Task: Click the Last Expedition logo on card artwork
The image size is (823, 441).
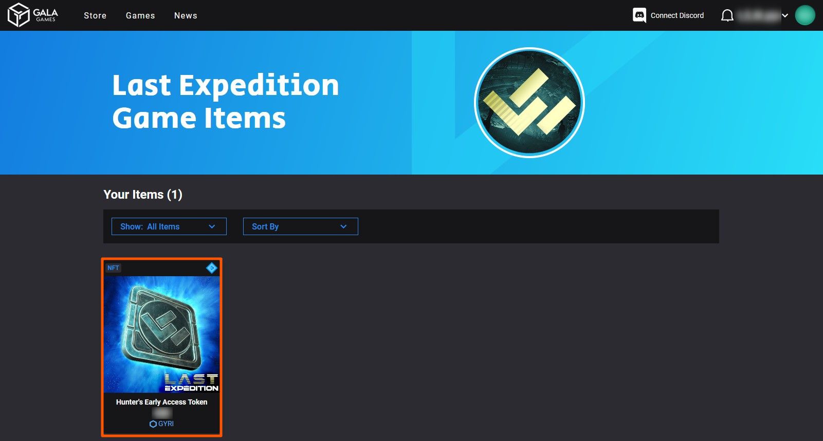Action: coord(191,382)
